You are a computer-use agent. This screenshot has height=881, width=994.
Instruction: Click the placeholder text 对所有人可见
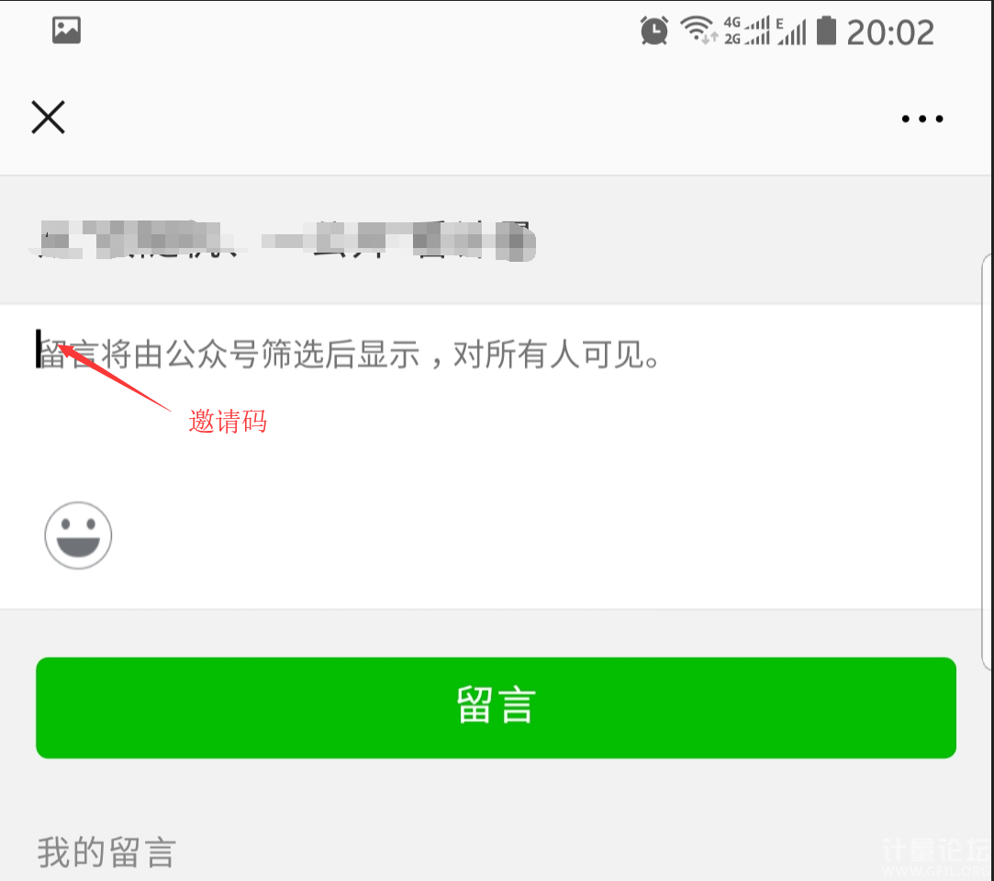coord(550,355)
